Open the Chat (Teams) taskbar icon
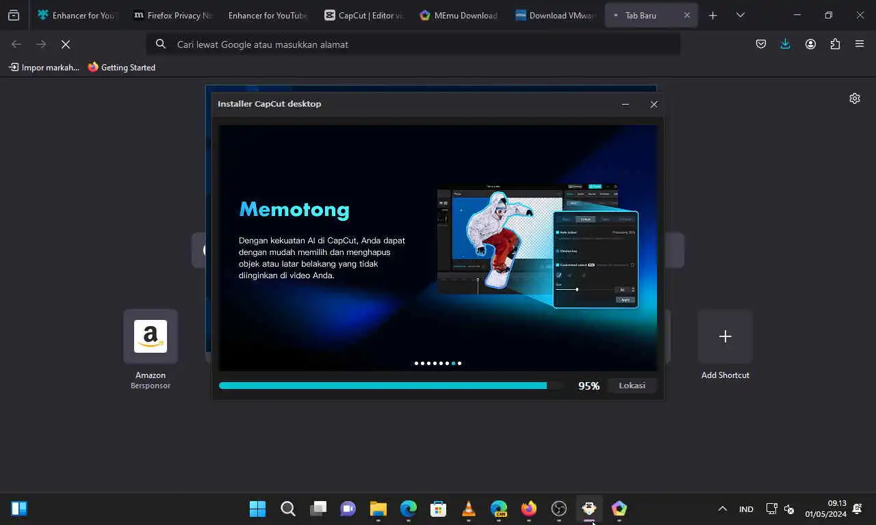Screen dimensions: 876x525 [x=348, y=509]
